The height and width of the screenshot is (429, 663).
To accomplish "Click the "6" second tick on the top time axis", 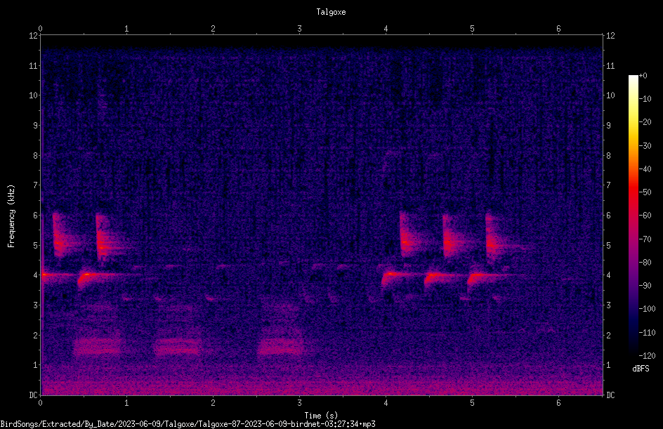I will click(x=558, y=29).
